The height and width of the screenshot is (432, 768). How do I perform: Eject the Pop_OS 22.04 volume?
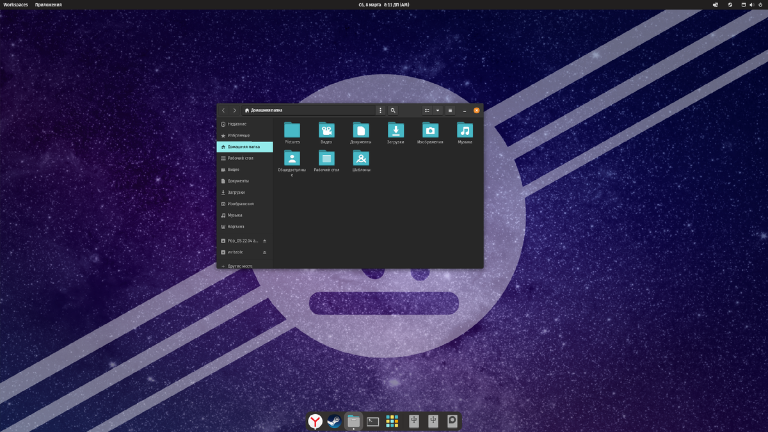[265, 241]
